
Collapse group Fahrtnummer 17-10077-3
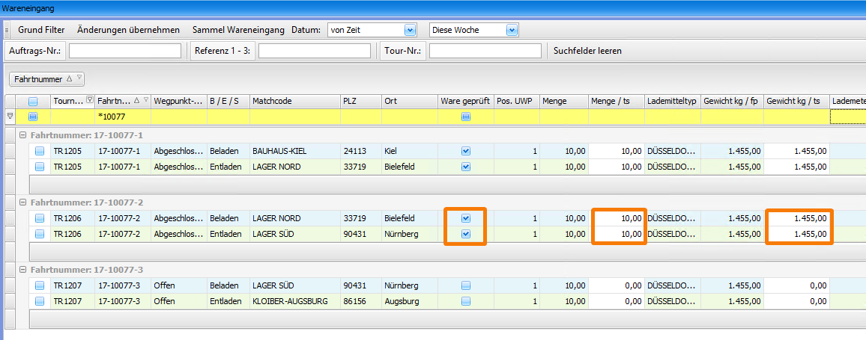pyautogui.click(x=22, y=269)
